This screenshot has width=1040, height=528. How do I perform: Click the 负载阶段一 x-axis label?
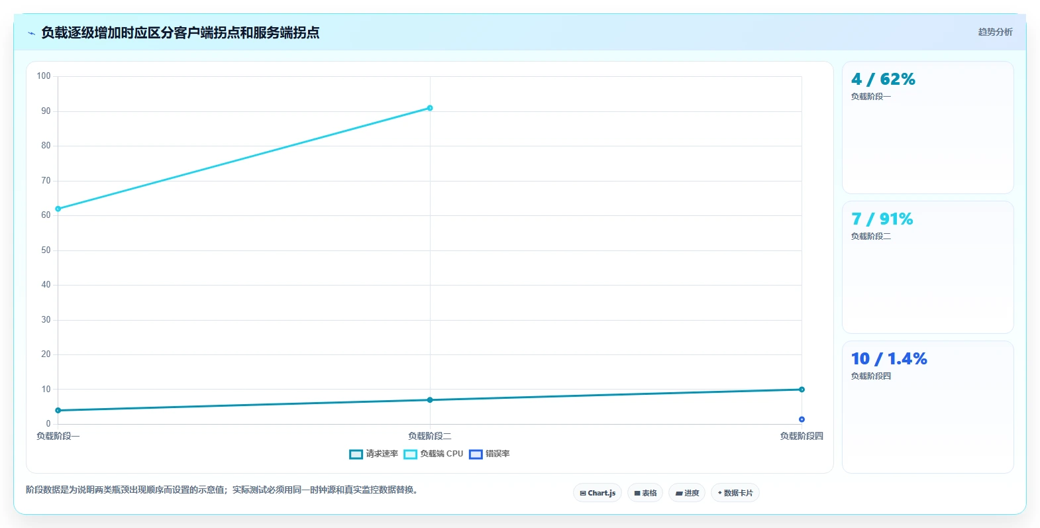tap(58, 436)
